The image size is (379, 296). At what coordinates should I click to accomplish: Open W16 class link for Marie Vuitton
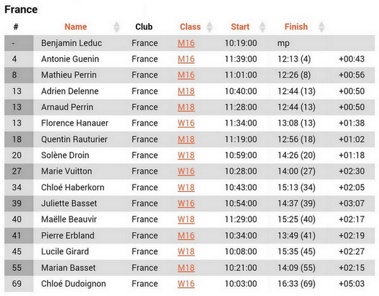click(186, 171)
